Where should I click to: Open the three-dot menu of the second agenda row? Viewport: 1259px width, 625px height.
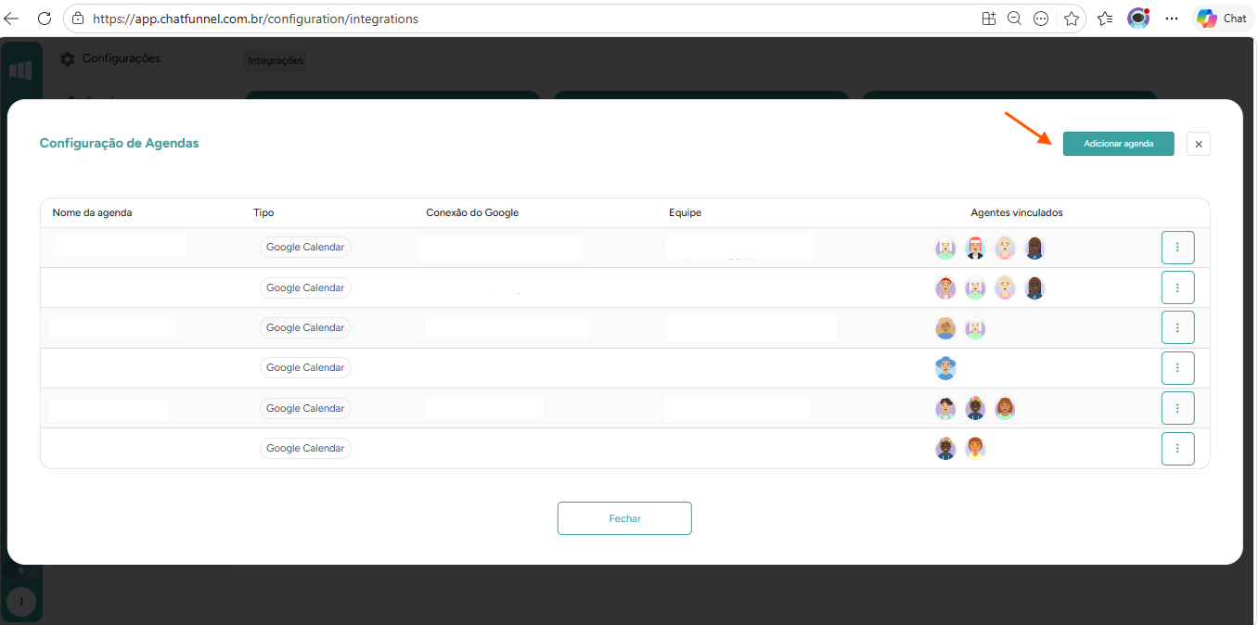click(1177, 287)
